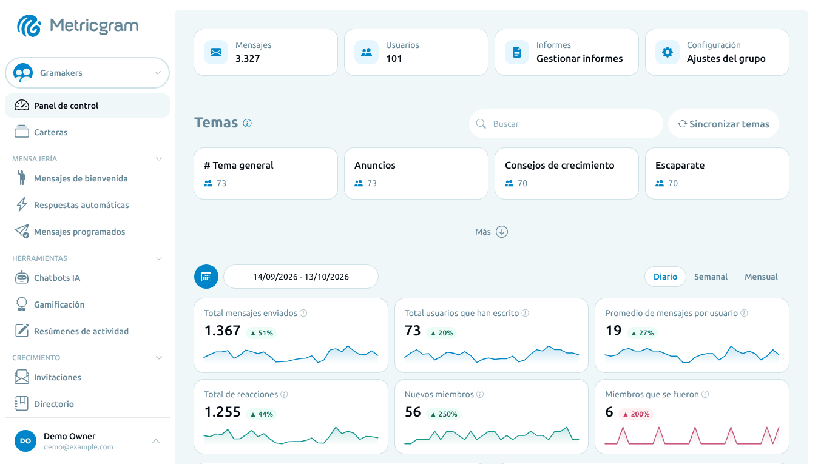Click info icon beside Total usuarios que han escrito
Screen dimensions: 818x464
(x=526, y=314)
